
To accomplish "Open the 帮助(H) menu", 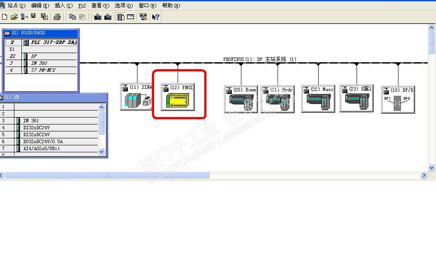I will [x=171, y=6].
